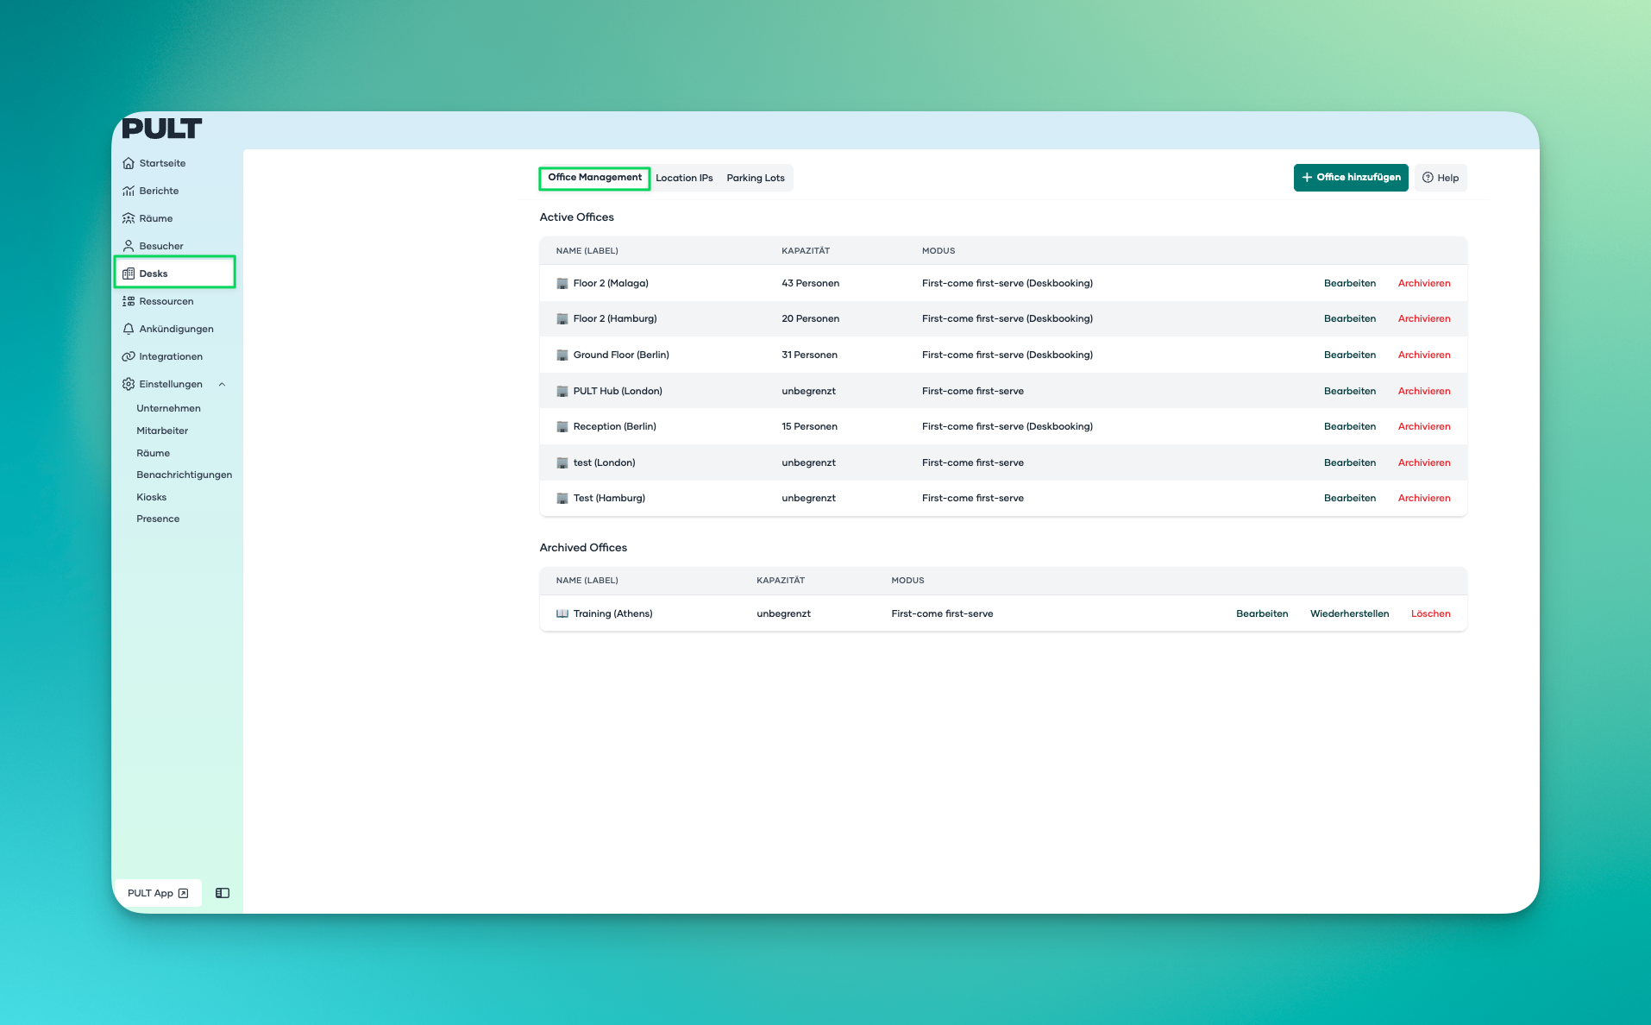
Task: Switch to Office Management tab
Action: [x=594, y=178]
